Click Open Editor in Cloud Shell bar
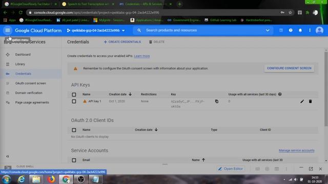328x184 pixels. (231, 169)
